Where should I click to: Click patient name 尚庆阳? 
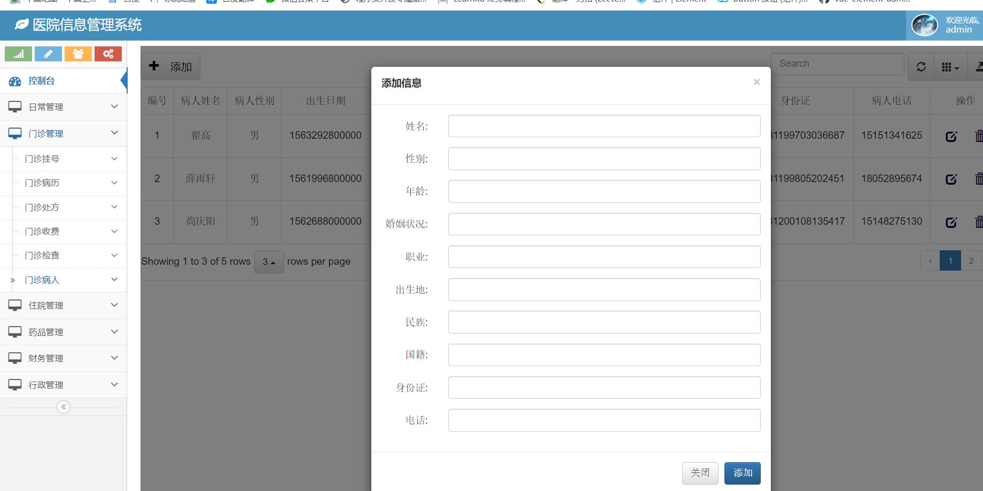201,221
